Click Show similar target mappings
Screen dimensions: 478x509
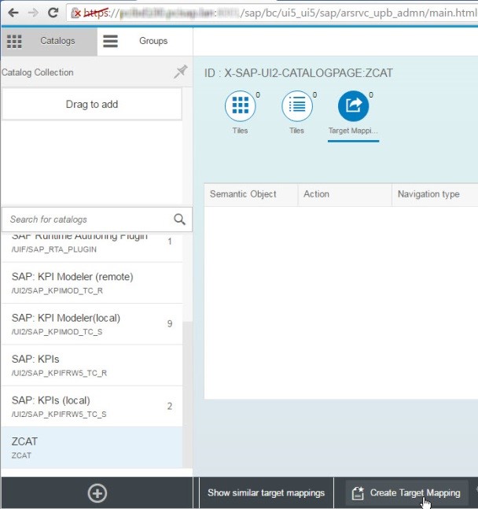tap(266, 493)
